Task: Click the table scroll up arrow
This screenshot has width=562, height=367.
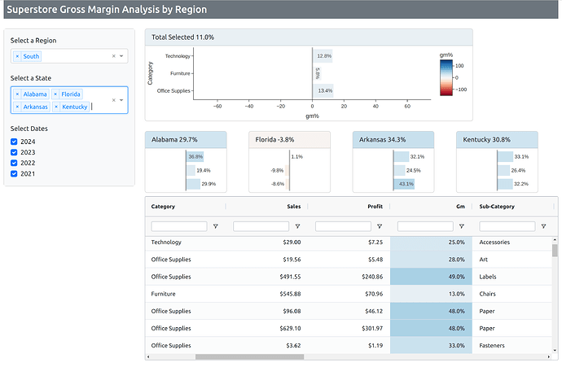Action: pos(555,239)
